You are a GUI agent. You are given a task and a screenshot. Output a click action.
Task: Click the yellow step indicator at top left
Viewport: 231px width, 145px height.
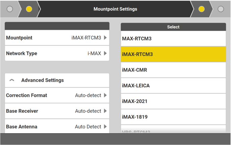(x=29, y=9)
